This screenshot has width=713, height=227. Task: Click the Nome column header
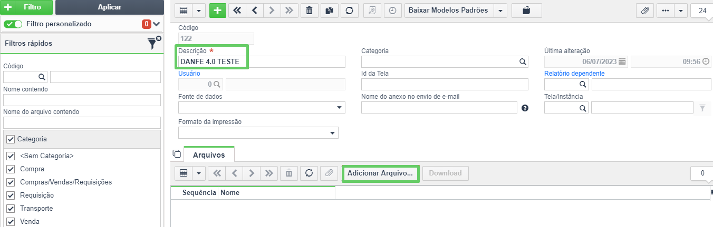(277, 193)
